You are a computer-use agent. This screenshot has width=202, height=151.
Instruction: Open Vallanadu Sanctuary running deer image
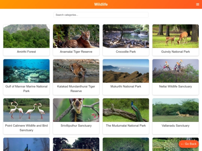pyautogui.click(x=175, y=110)
